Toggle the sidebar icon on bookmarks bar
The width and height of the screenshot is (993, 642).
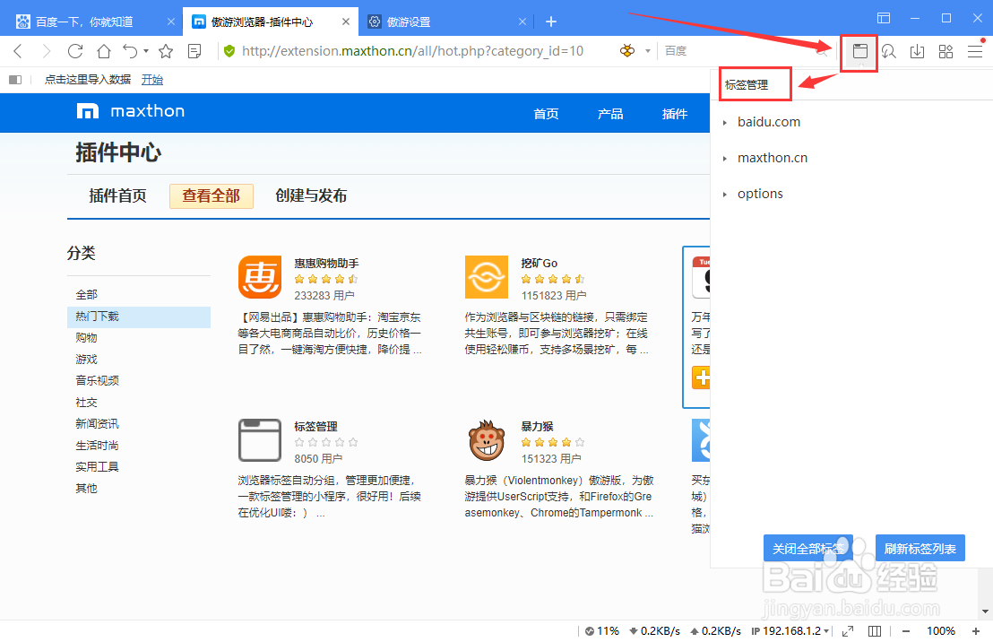15,80
